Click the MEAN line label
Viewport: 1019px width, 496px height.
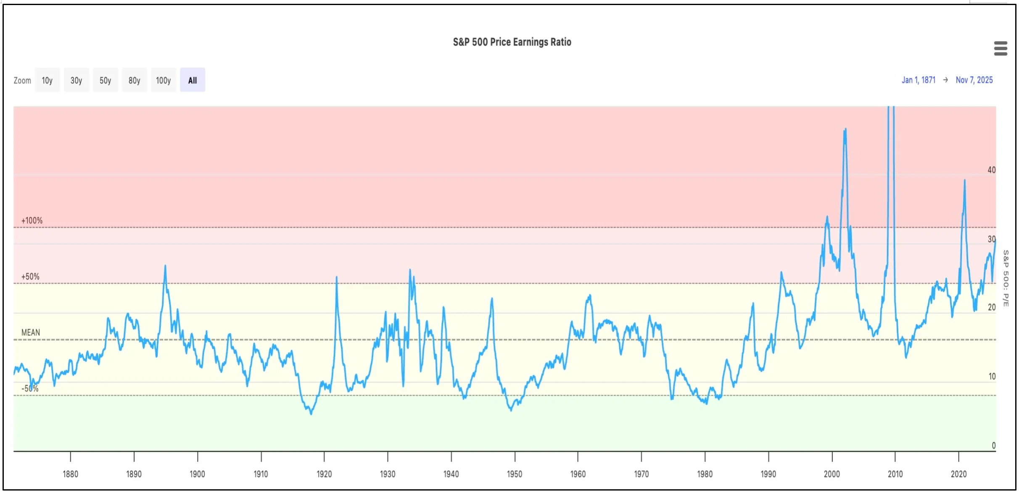click(31, 332)
